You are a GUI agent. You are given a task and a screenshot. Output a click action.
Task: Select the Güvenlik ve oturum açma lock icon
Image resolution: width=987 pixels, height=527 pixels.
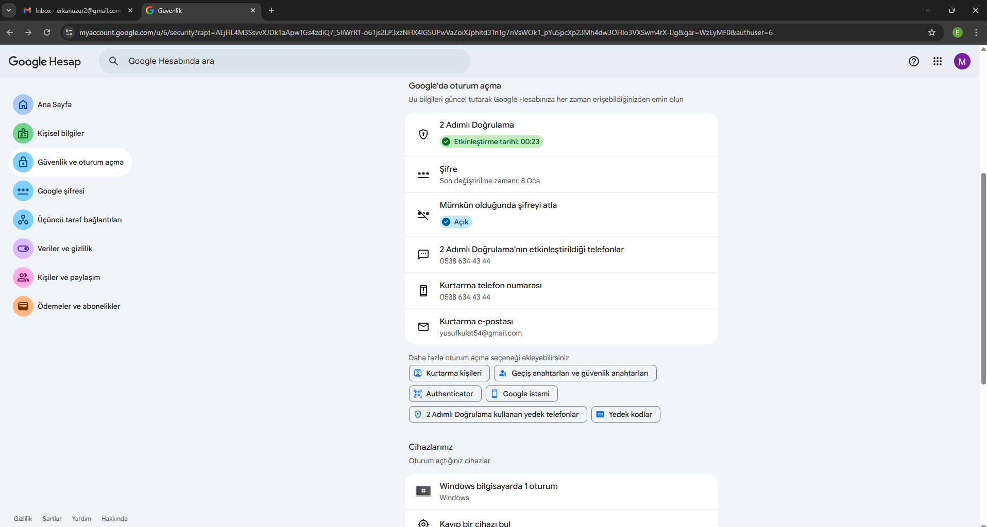[23, 162]
